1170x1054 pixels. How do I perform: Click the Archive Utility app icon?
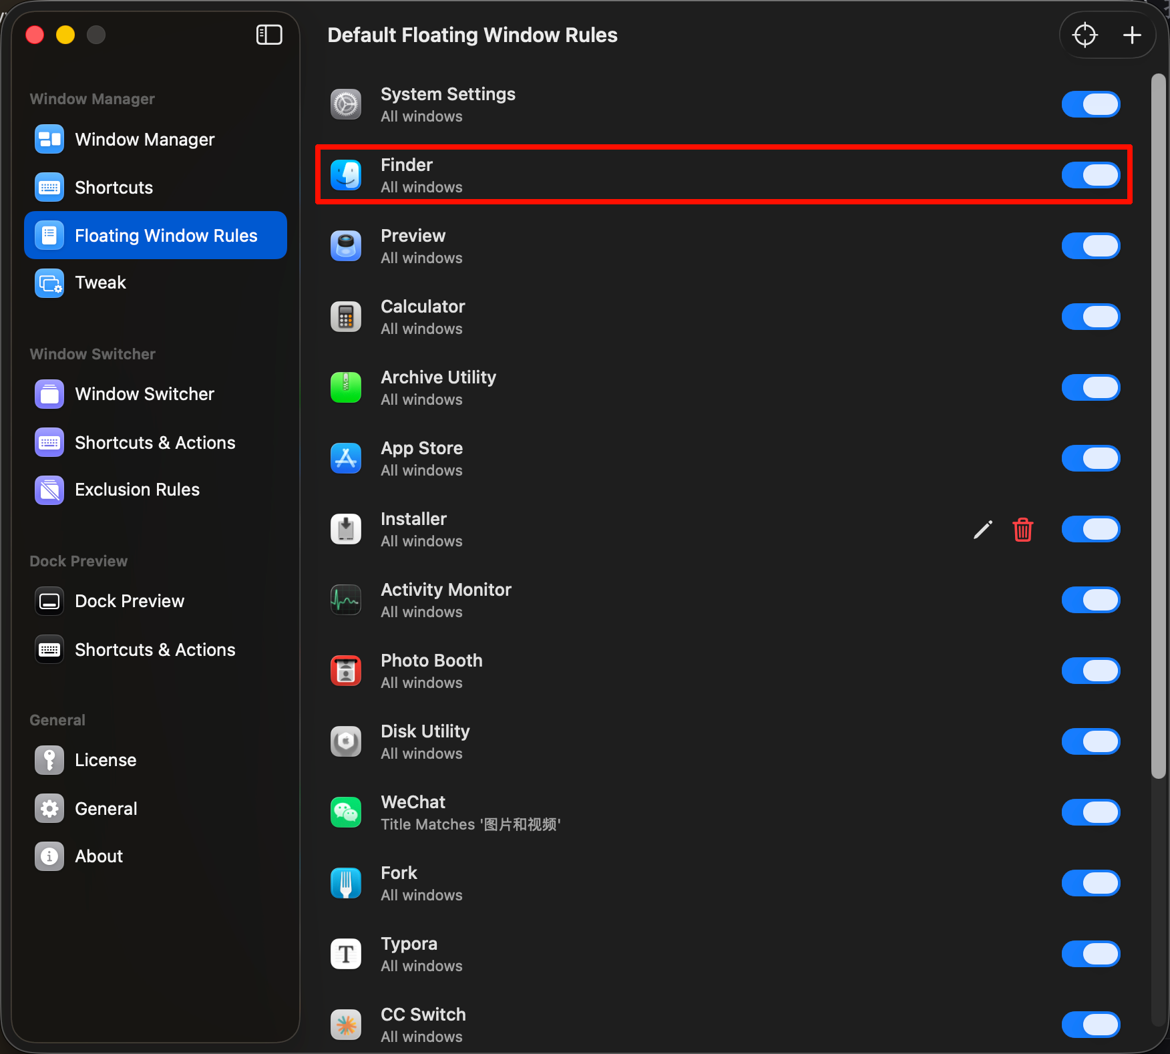click(346, 387)
